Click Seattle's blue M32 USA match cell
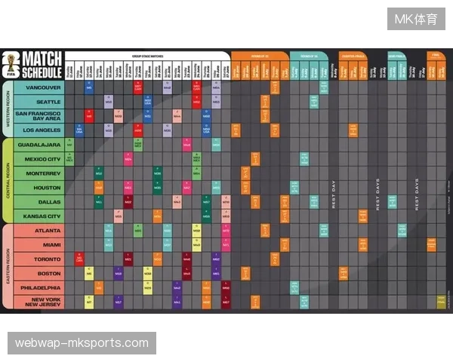The width and height of the screenshot is (453, 362). [148, 102]
